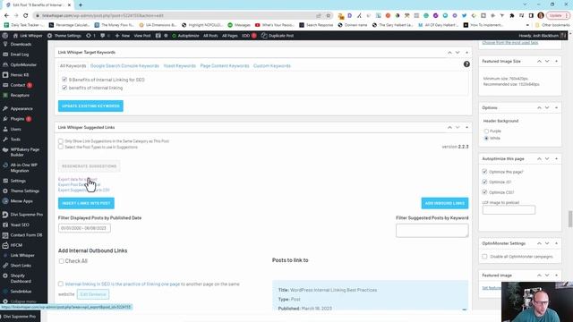Switch to Google Search Console Keywords tab
The height and width of the screenshot is (322, 573).
coord(124,66)
